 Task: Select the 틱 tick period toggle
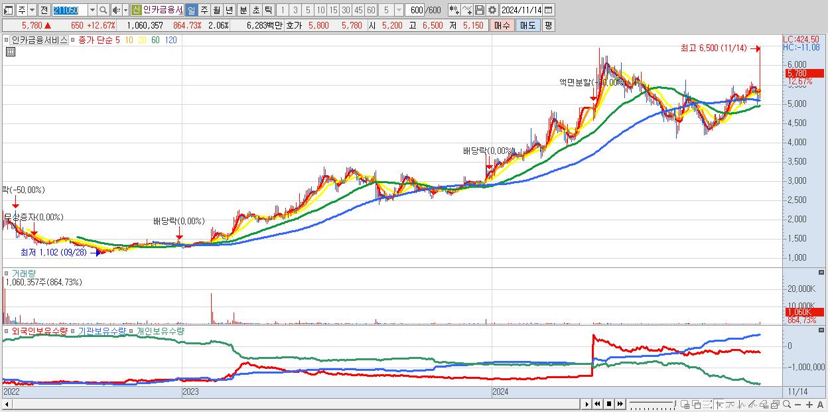[268, 10]
